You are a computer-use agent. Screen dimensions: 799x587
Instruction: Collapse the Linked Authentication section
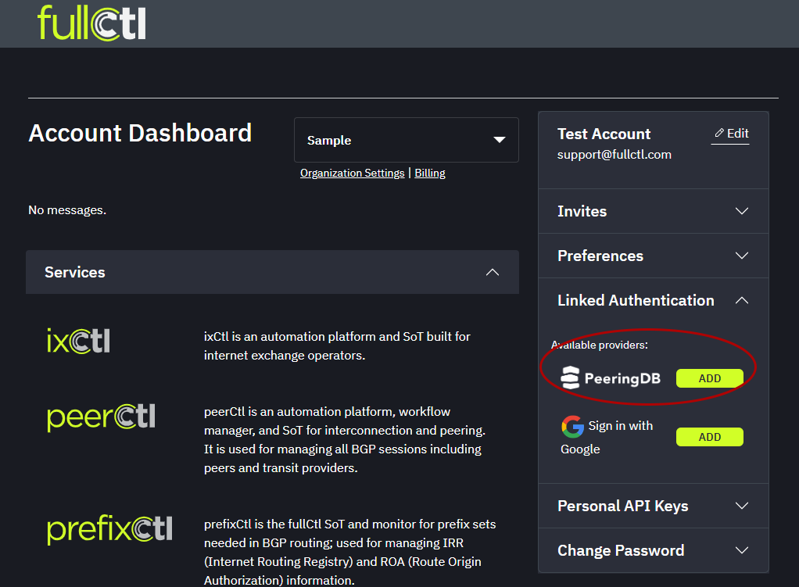[741, 300]
